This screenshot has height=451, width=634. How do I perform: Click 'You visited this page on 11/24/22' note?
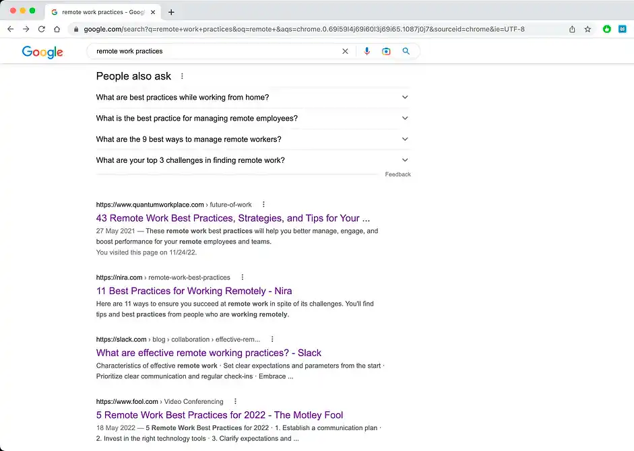point(146,252)
